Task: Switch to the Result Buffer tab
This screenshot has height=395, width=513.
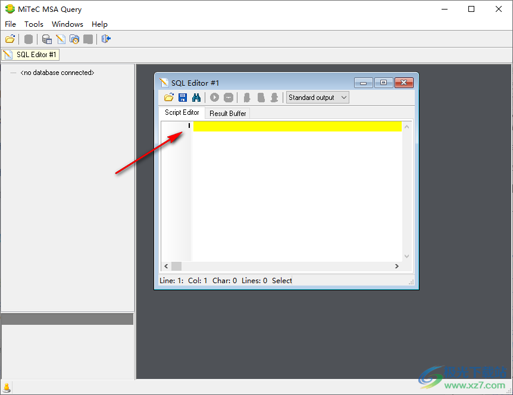Action: click(228, 113)
